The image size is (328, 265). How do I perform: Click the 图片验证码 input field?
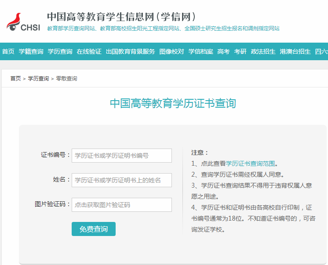(x=122, y=205)
